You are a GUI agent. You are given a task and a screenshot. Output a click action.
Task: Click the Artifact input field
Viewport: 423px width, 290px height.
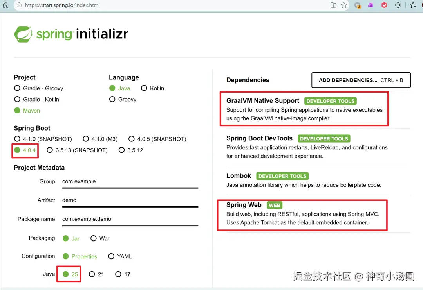(x=130, y=200)
